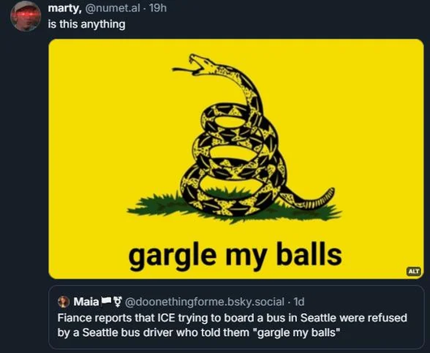Open the yellow Gadsden flag image
The width and height of the screenshot is (430, 353).
(x=236, y=159)
